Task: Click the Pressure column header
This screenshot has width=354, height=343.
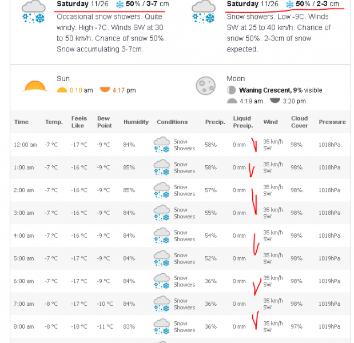Action: point(332,122)
